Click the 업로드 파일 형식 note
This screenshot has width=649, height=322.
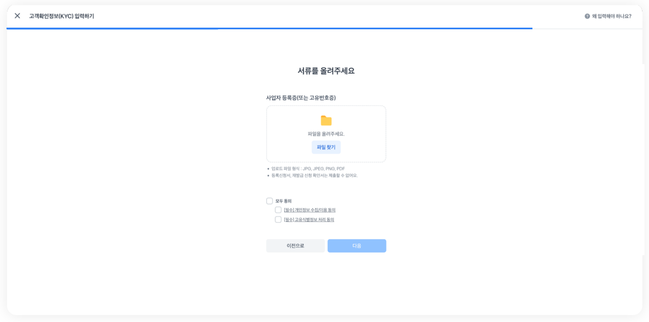[x=308, y=169]
